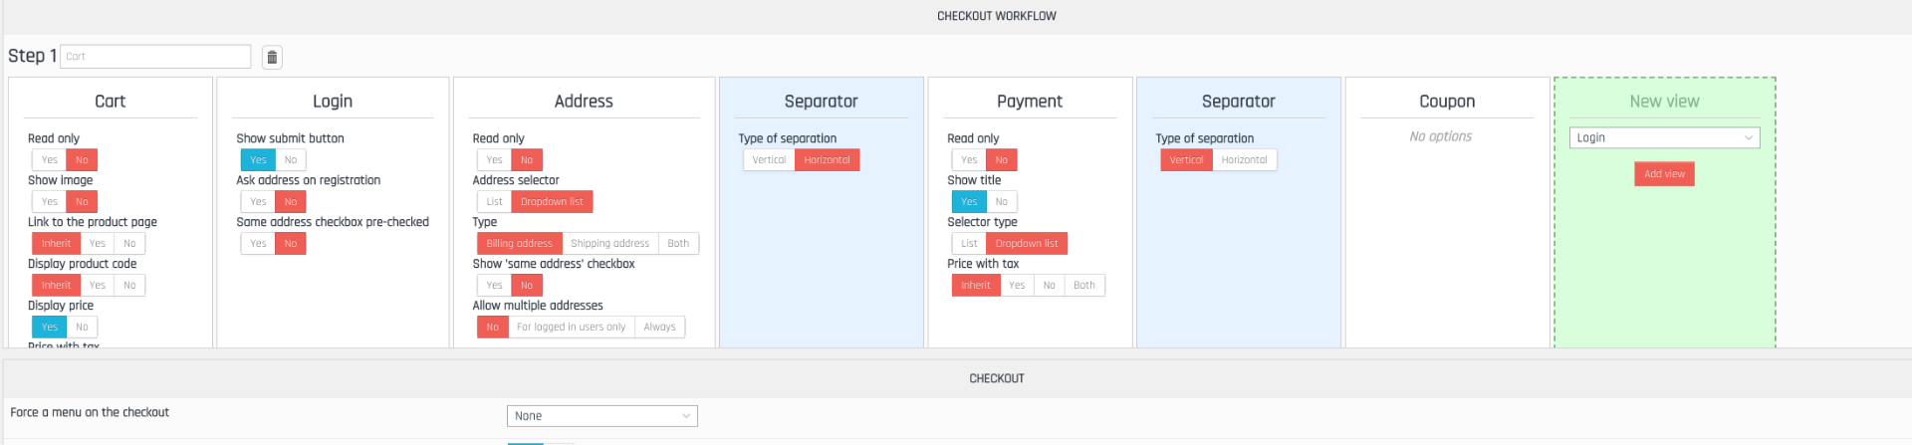Set Allow multiple addresses to No
Screen dimensions: 1912x445
[493, 328]
